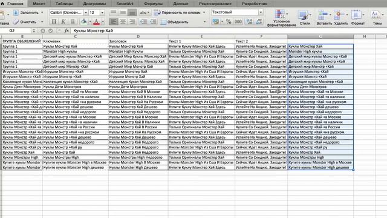Open the SmartArt tab
Image resolution: width=387 pixels, height=218 pixels.
[125, 4]
